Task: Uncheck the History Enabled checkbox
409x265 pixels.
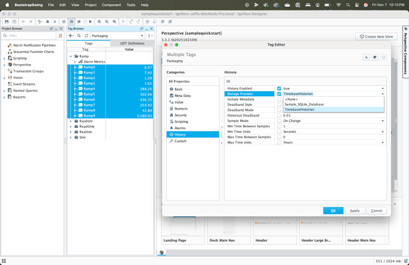Action: (x=280, y=89)
